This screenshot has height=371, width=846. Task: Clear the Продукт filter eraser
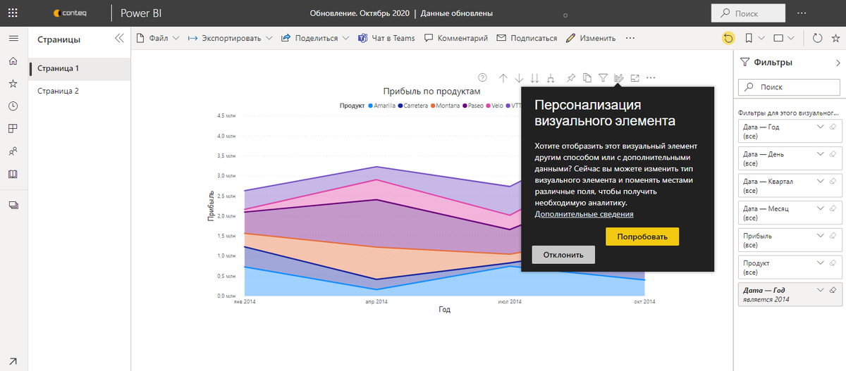[x=833, y=263]
